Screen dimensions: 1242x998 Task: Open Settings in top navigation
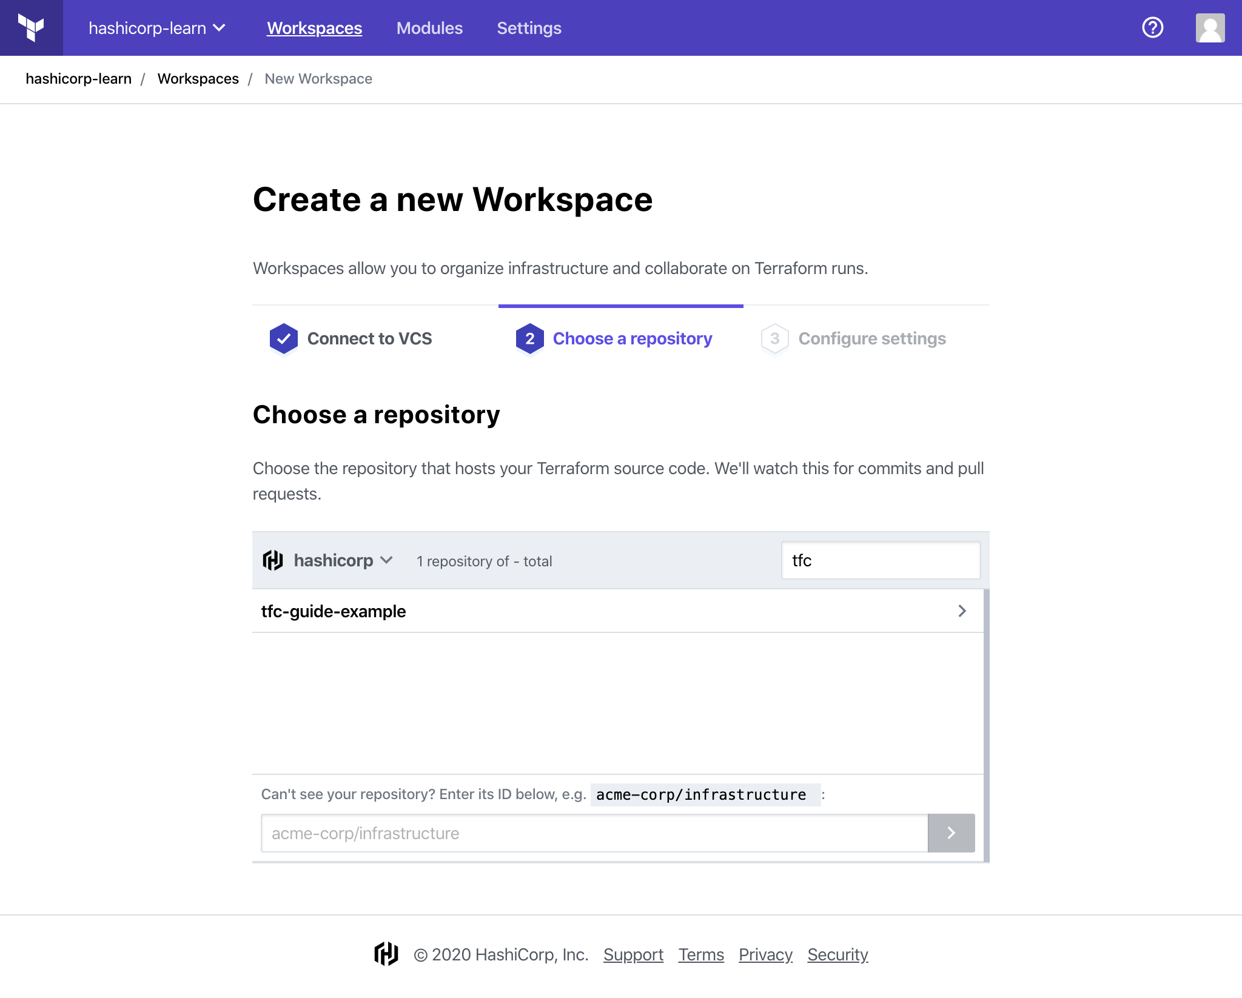529,28
